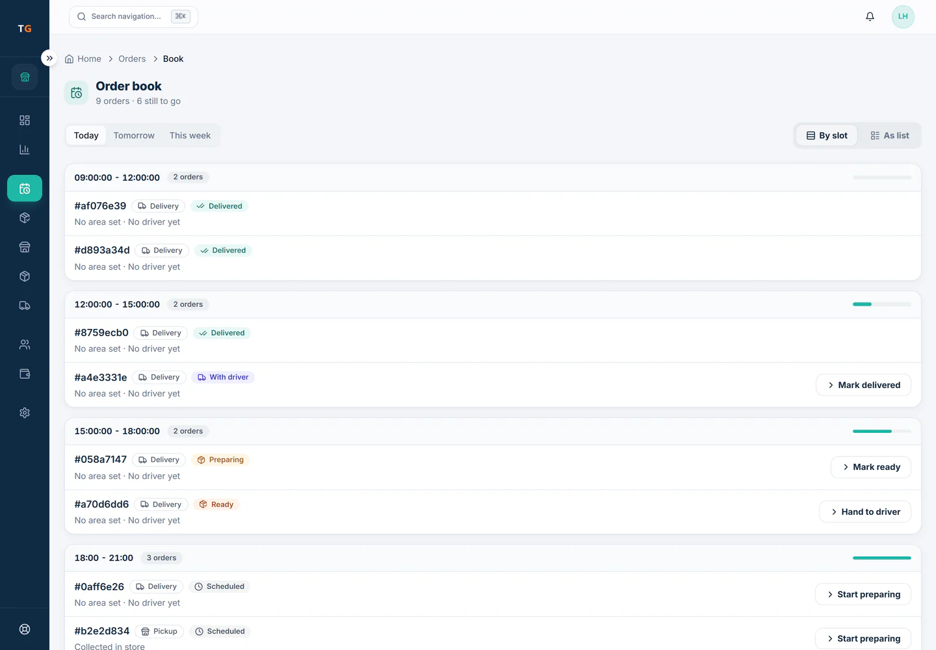Click the With driver status badge
The height and width of the screenshot is (650, 936).
[223, 377]
